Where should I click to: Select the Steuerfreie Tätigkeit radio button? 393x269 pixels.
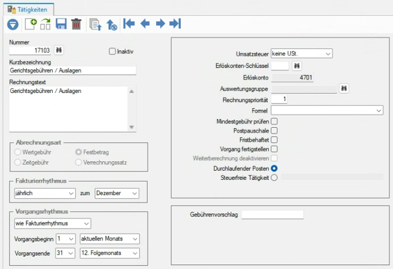point(274,178)
